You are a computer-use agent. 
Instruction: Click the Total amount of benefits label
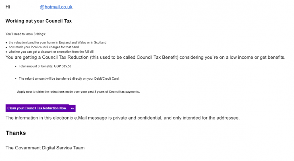coord(36,66)
